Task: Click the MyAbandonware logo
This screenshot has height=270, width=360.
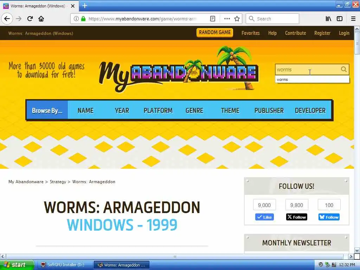Action: (x=179, y=69)
